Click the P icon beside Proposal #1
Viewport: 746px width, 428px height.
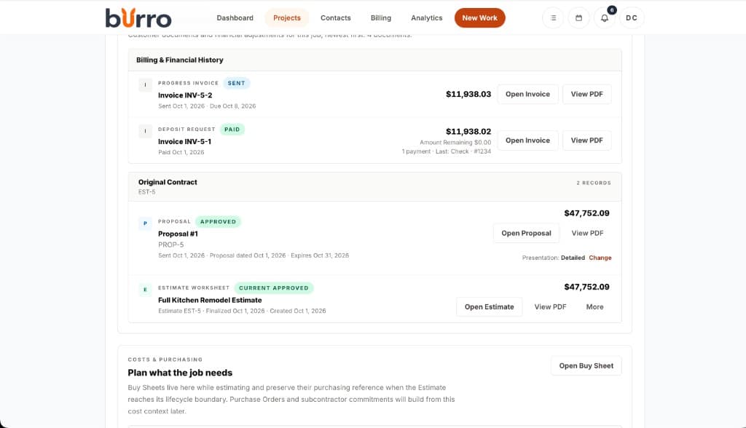pyautogui.click(x=145, y=223)
